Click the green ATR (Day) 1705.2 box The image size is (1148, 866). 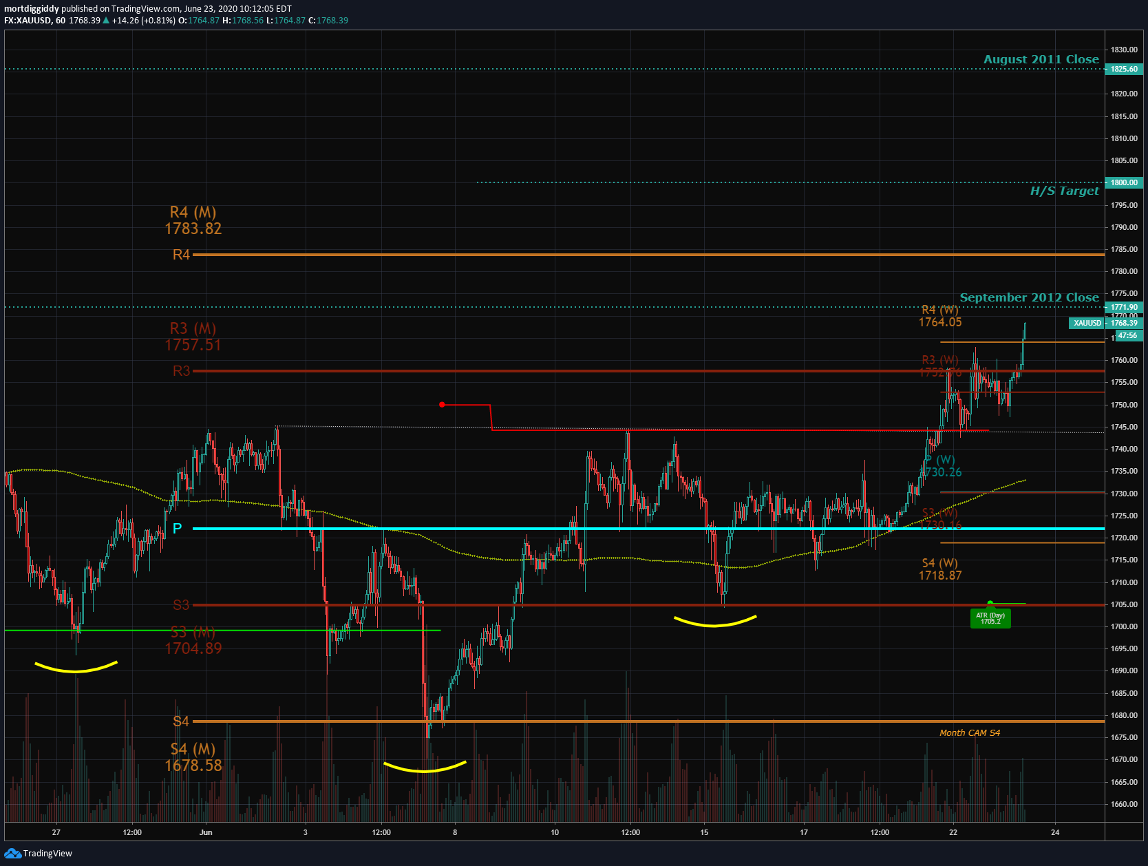(990, 618)
